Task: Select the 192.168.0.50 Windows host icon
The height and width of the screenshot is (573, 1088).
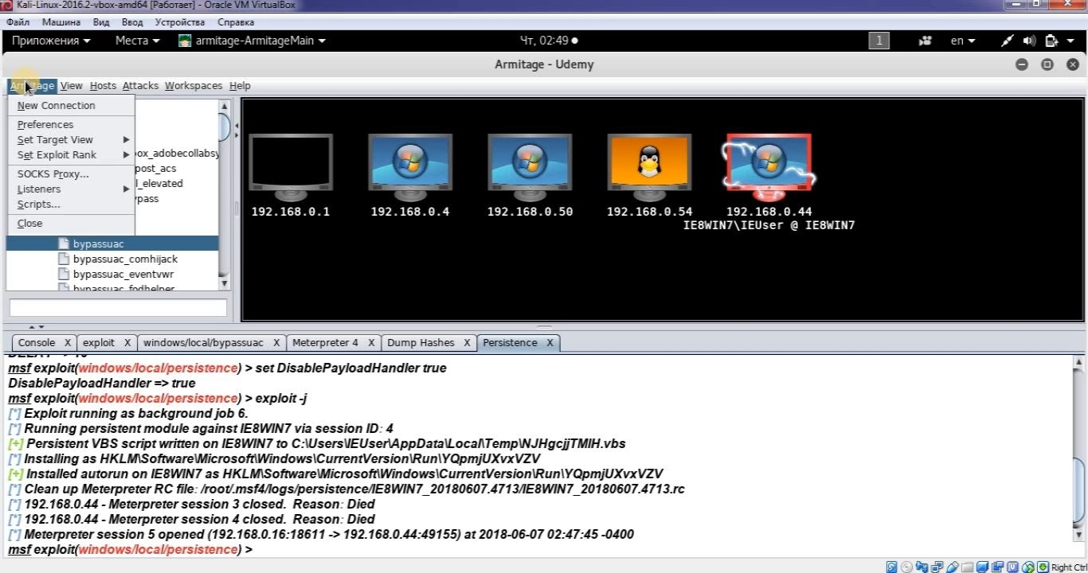Action: 530,166
